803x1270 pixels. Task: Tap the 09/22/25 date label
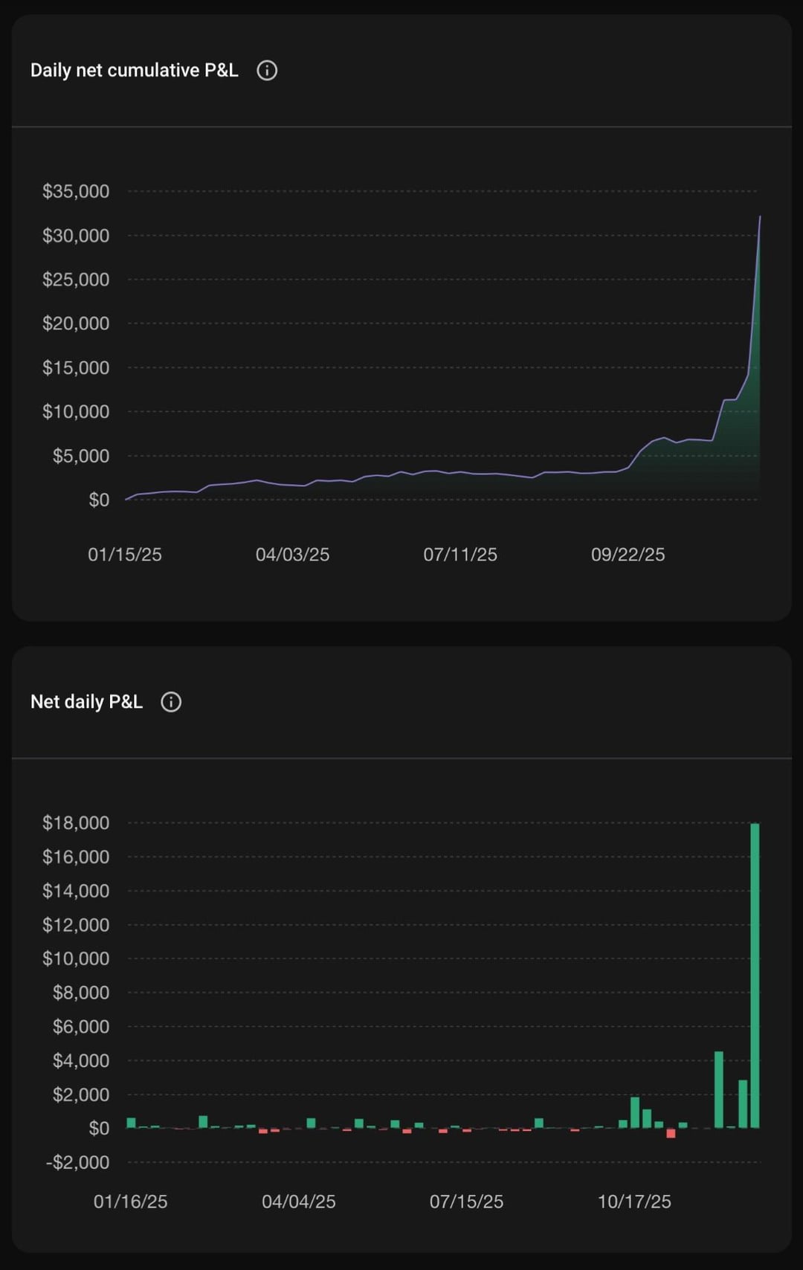pos(628,555)
